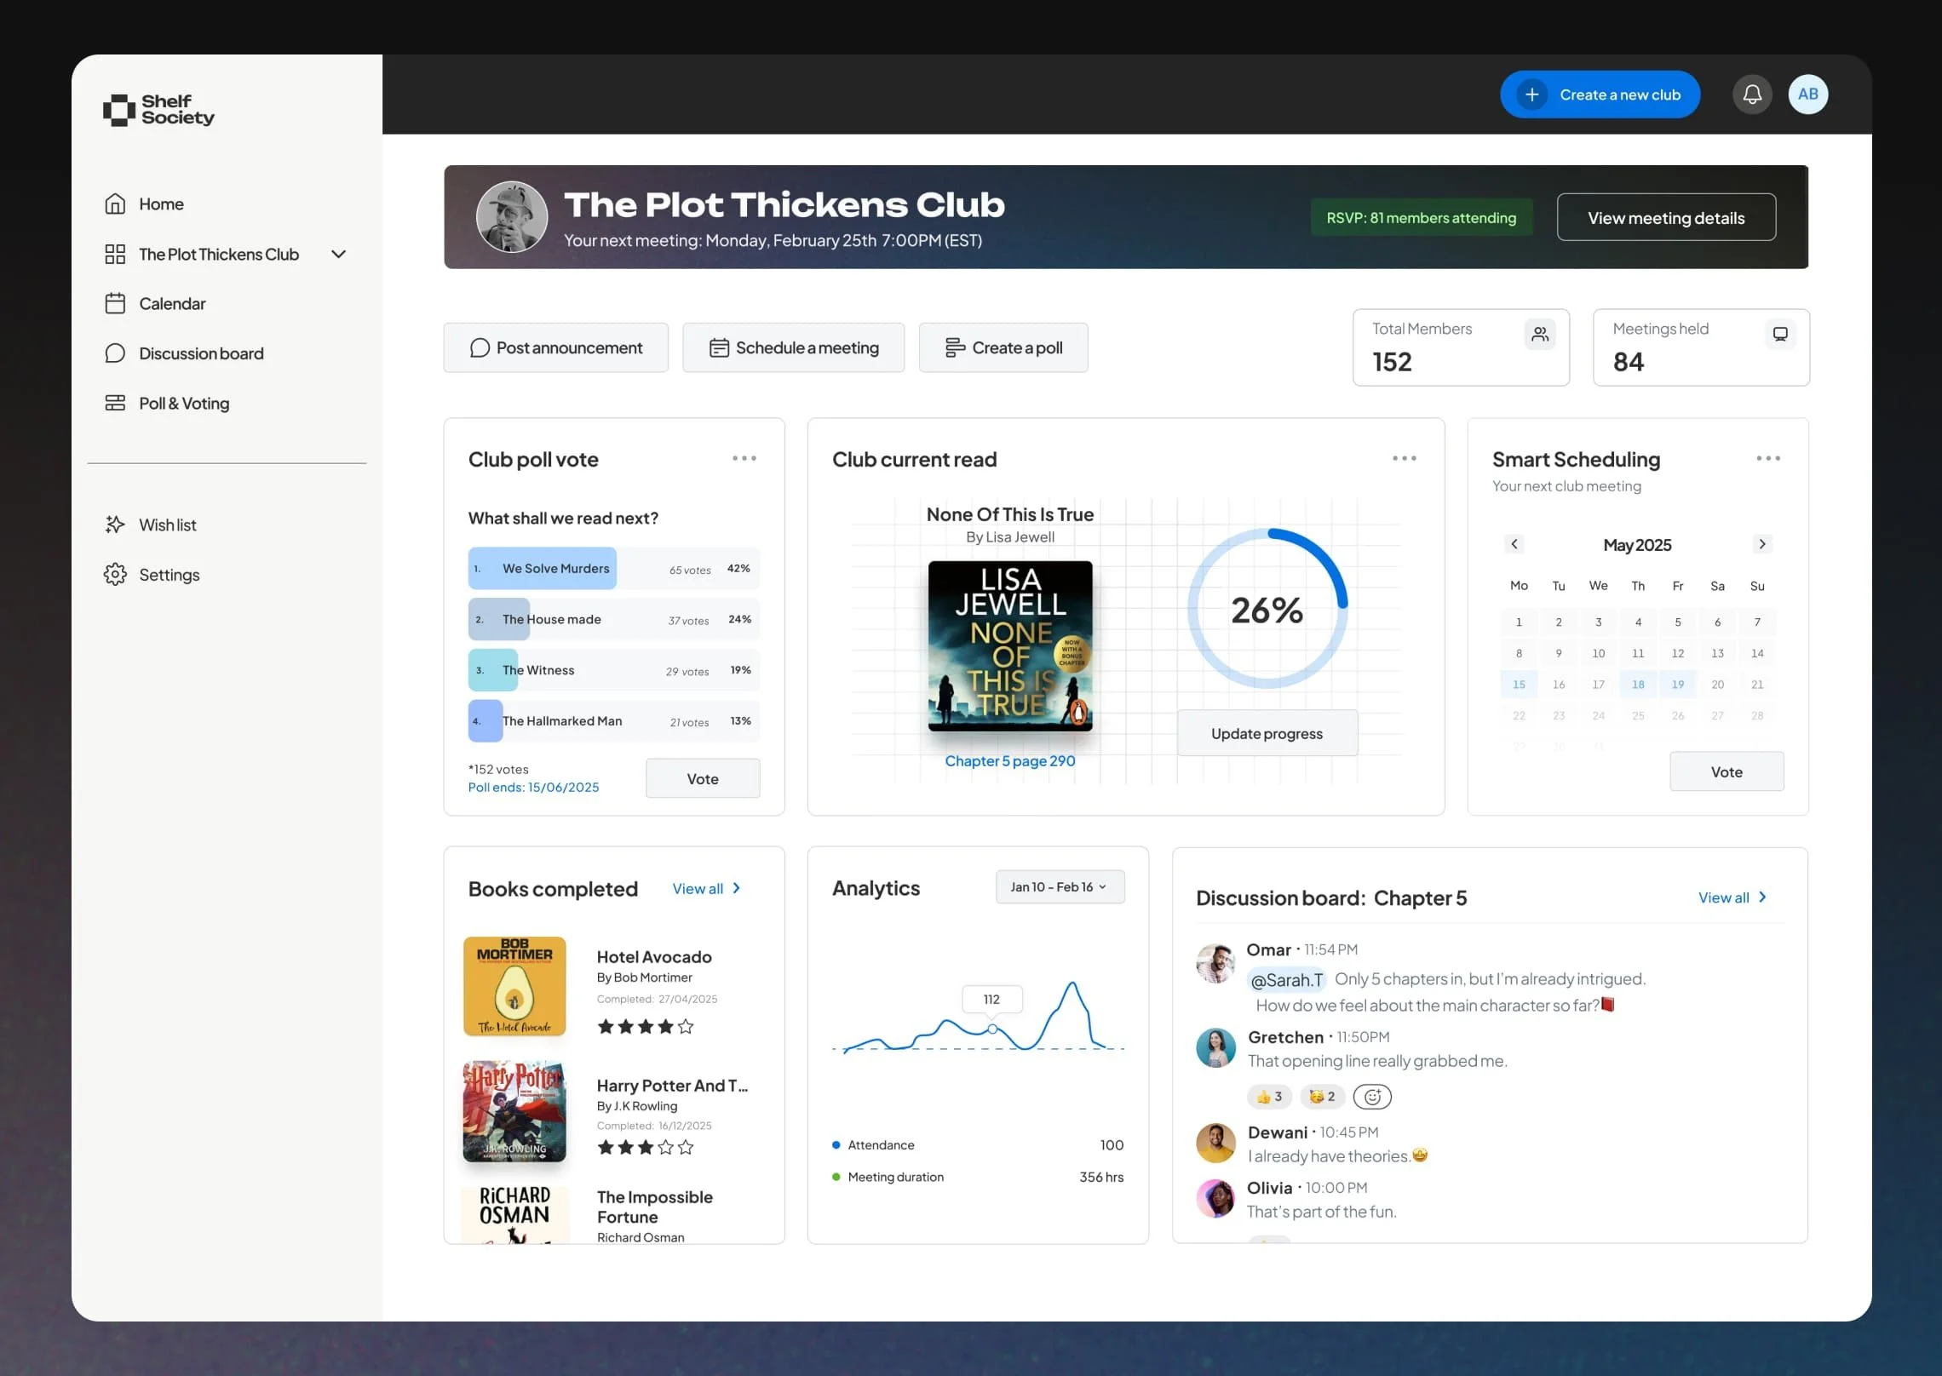Open the AB profile avatar

pyautogui.click(x=1807, y=95)
